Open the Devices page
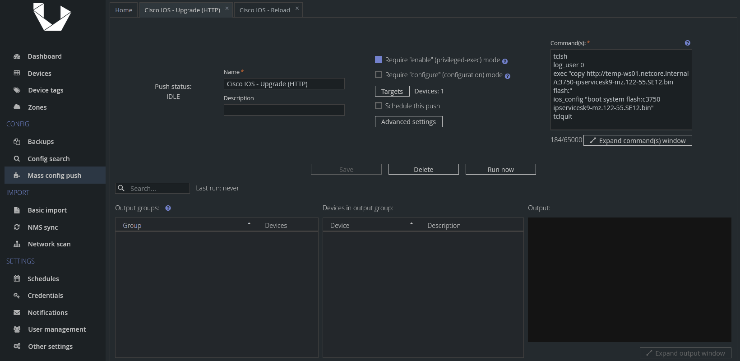 pos(39,73)
